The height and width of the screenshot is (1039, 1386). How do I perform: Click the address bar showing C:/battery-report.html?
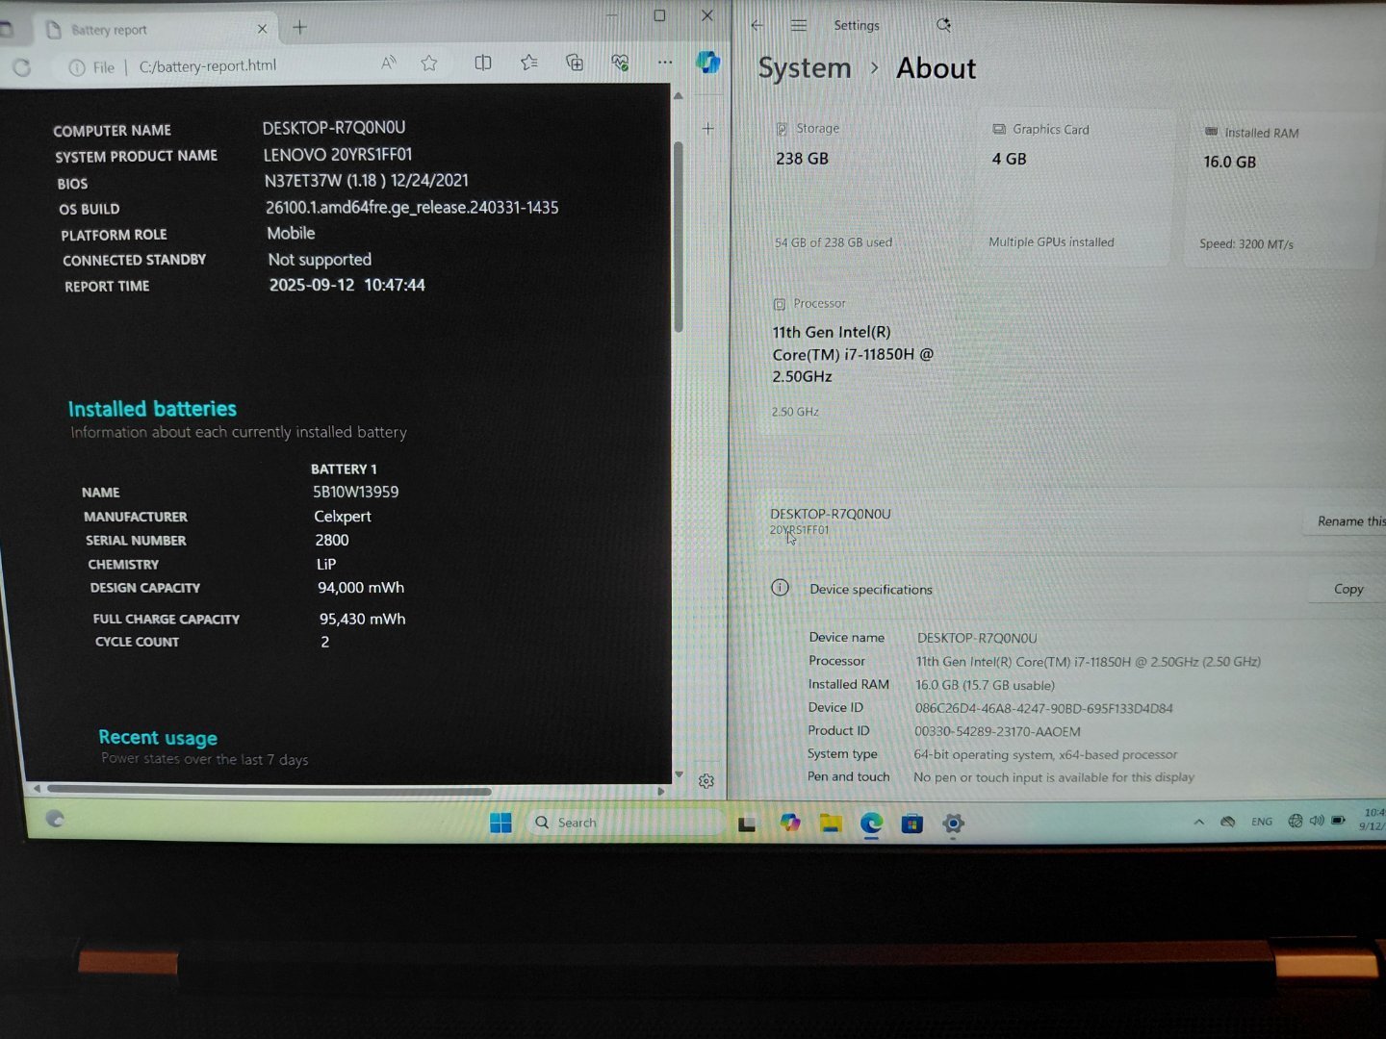tap(208, 66)
